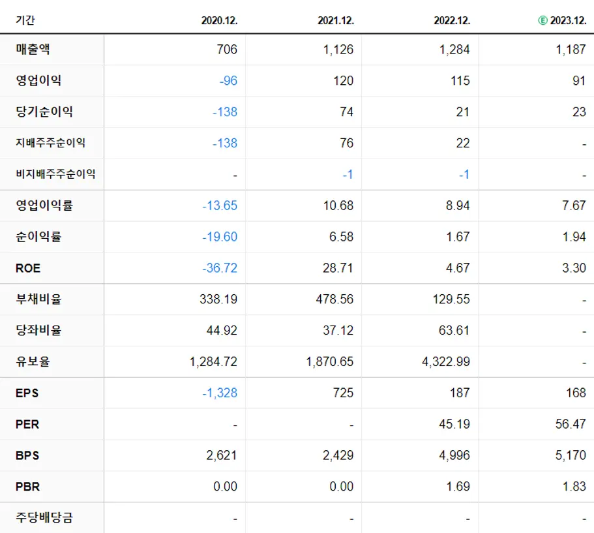Click the 120 operating profit value
The height and width of the screenshot is (533, 594).
pos(344,81)
